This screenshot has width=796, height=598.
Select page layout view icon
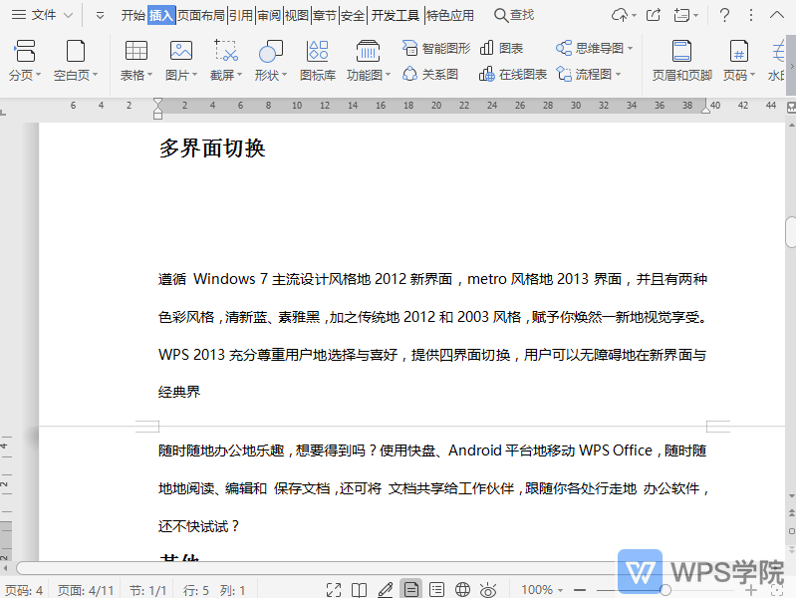coord(411,589)
